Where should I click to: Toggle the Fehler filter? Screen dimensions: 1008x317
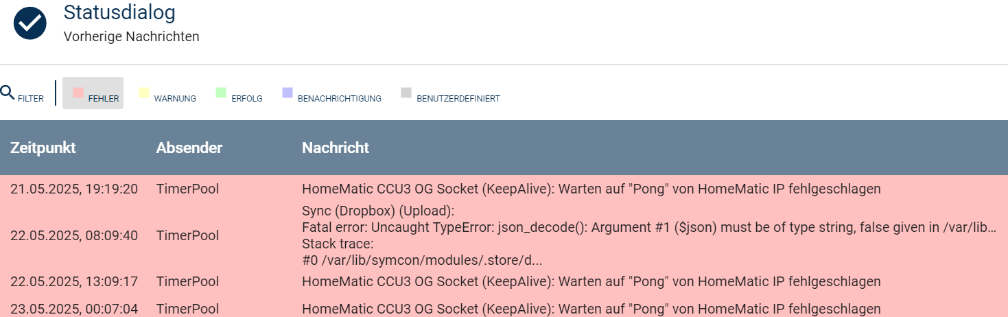93,93
